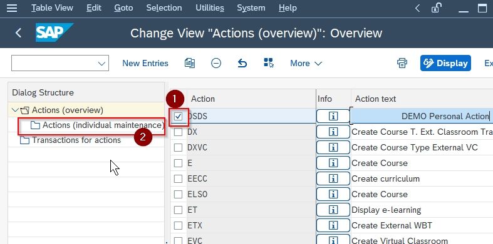The width and height of the screenshot is (493, 244).
Task: Click the Delete (minus circle) icon
Action: 216,63
